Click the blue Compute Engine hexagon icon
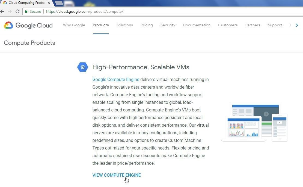The image size is (303, 187). coord(82,67)
